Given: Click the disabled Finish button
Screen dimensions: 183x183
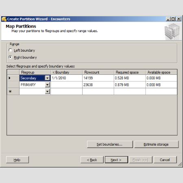Looking at the screenshot, I should pyautogui.click(x=141, y=160).
